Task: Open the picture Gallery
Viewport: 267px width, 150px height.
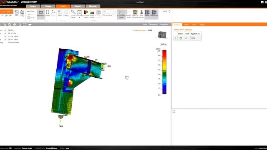Action: 66,13
